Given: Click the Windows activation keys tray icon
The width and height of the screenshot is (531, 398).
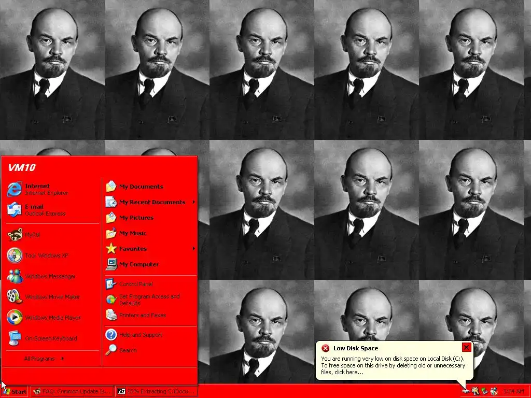Looking at the screenshot, I should tap(476, 392).
